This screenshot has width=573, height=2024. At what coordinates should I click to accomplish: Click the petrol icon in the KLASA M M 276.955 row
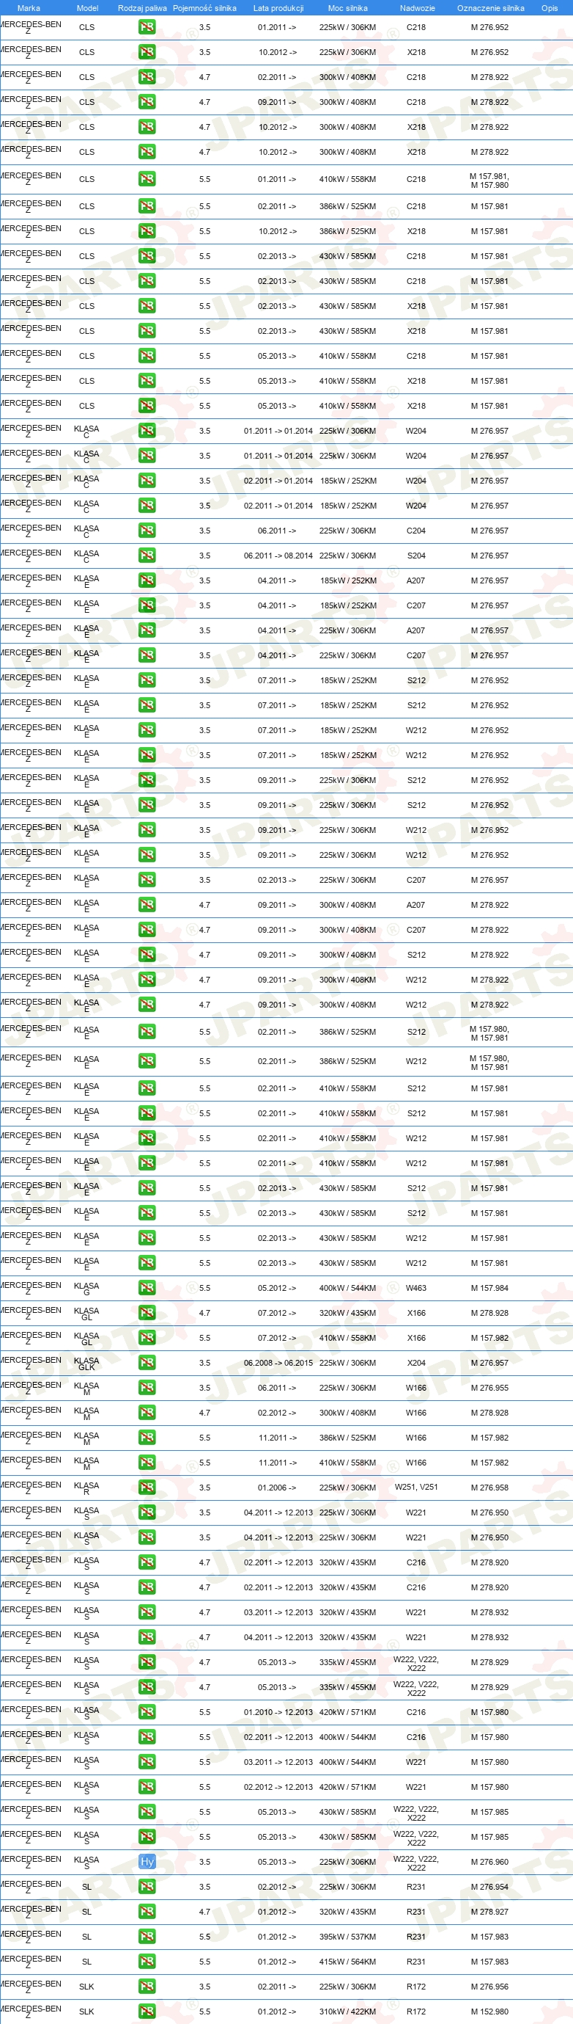pyautogui.click(x=147, y=1388)
